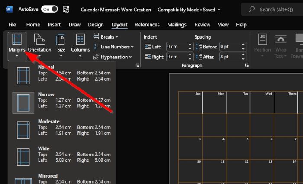The image size is (303, 184).
Task: Select the Layout tab
Action: click(x=119, y=25)
